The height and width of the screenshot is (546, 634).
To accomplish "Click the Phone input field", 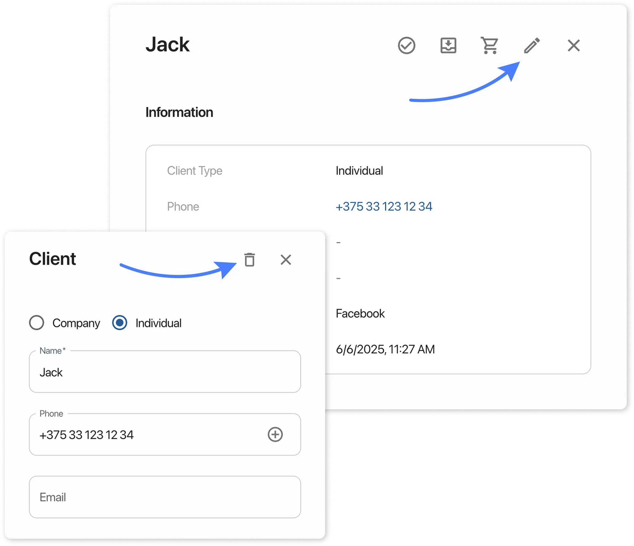I will (x=147, y=435).
